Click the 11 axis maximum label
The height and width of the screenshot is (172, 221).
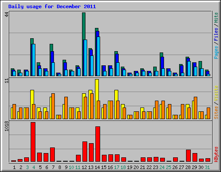6,81
